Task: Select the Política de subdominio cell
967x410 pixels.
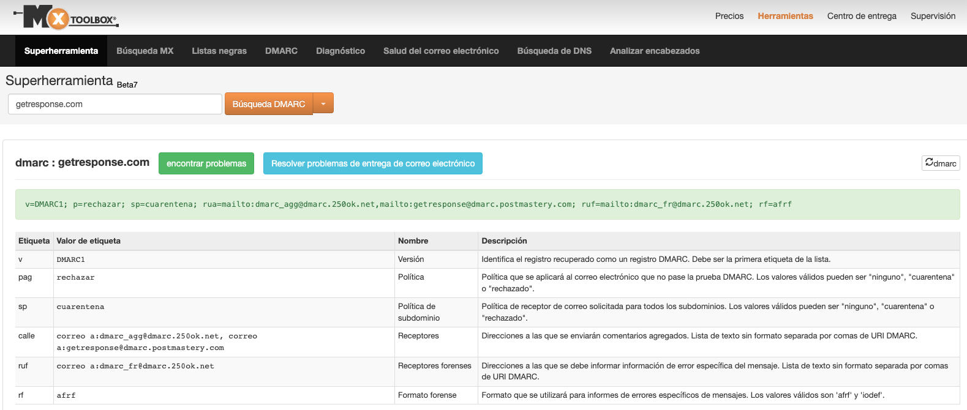Action: tap(437, 313)
